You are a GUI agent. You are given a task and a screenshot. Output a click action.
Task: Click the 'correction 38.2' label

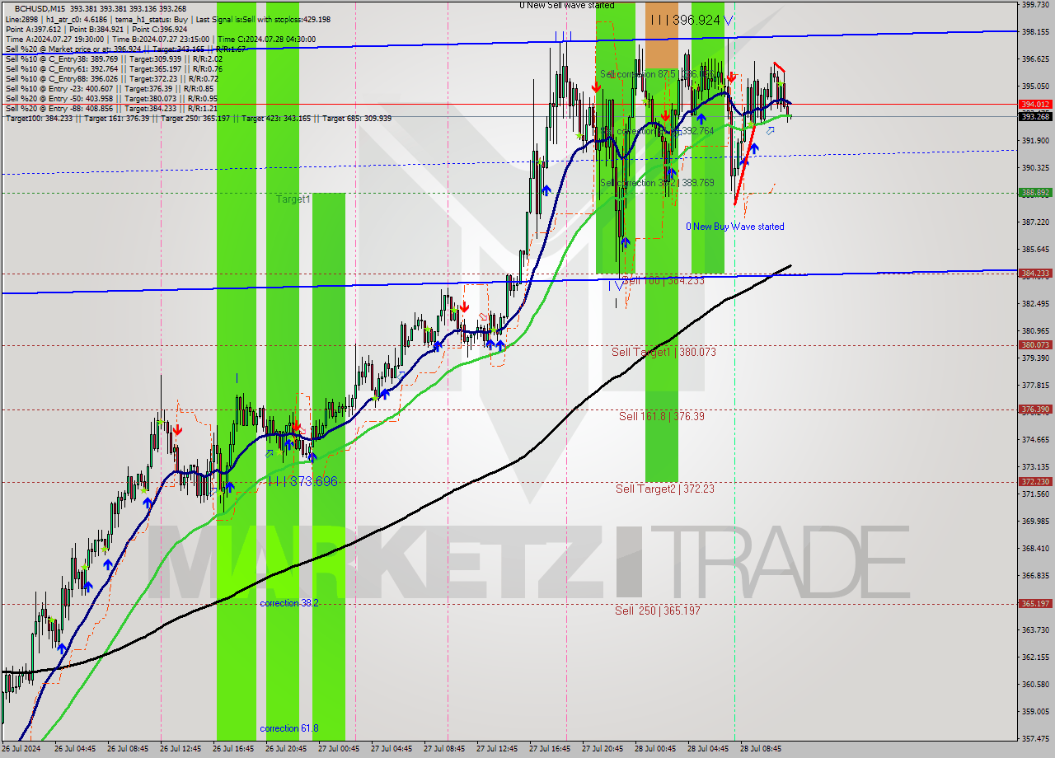click(x=288, y=603)
